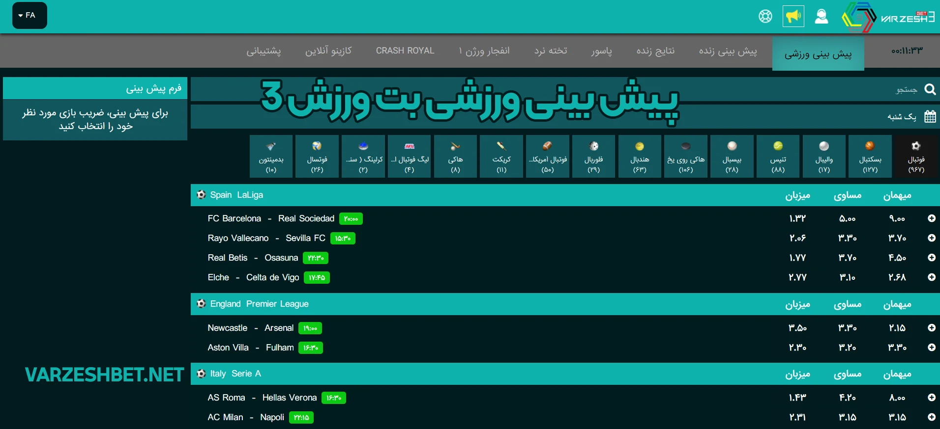Pick draw odds ۳.۲۰ for Aston Villa match
Viewport: 940px width, 429px height.
848,348
